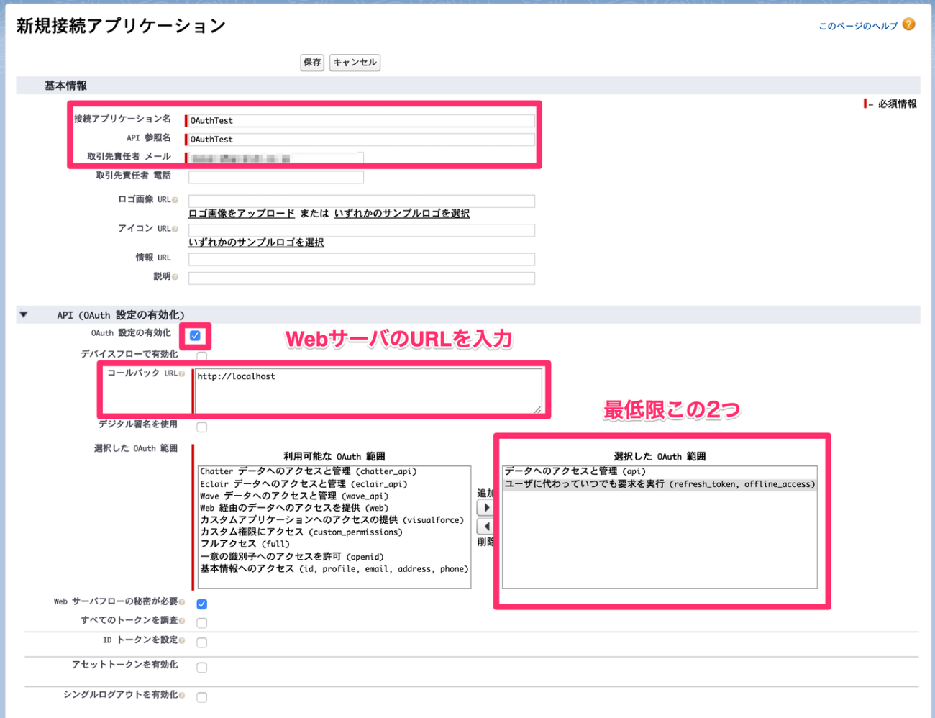Click help icon beside ロゴ画像 URL label
The height and width of the screenshot is (718, 935).
click(x=175, y=200)
